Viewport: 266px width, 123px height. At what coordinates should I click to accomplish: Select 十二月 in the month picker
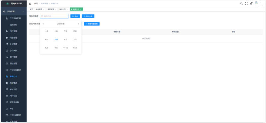75,48
